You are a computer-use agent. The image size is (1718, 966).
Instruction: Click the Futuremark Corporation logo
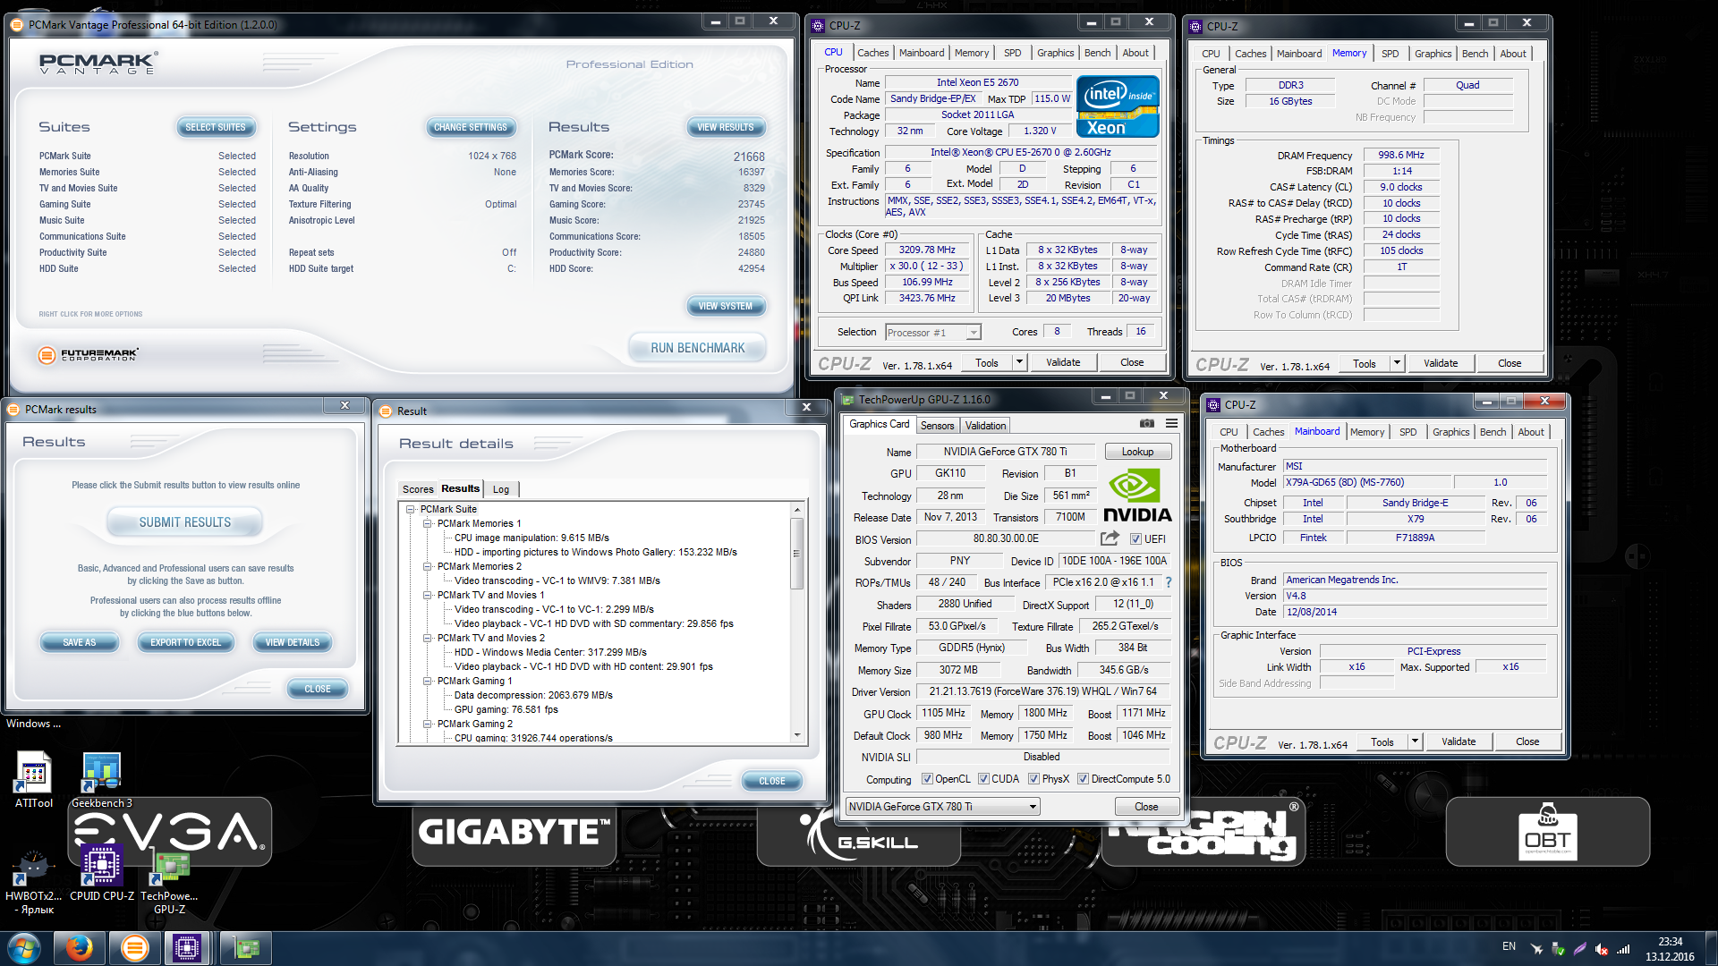[89, 355]
